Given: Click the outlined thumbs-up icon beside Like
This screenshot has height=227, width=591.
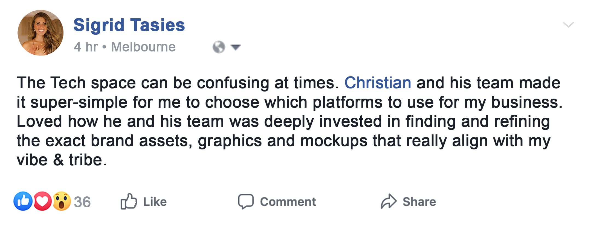Looking at the screenshot, I should point(129,202).
